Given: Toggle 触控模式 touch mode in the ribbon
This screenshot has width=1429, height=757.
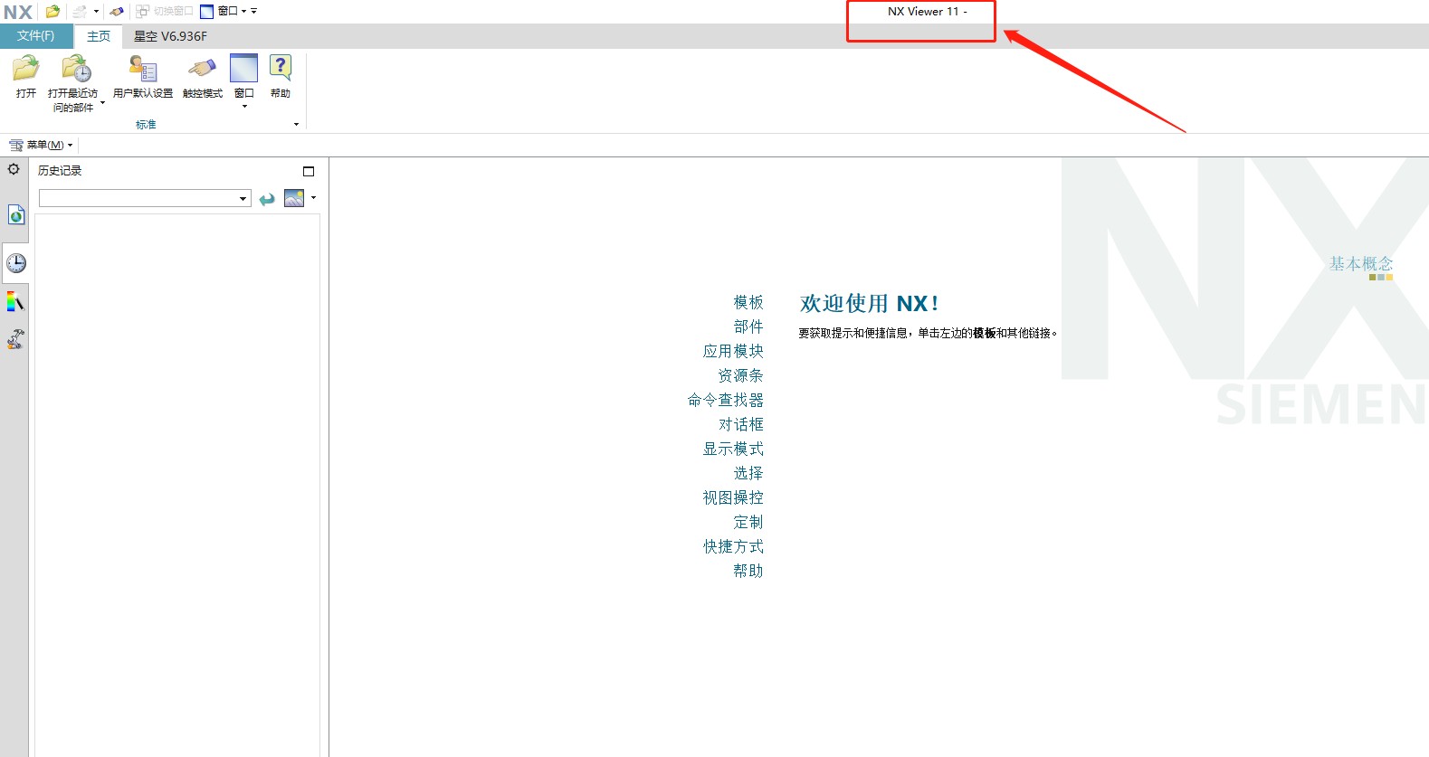Looking at the screenshot, I should coord(203,77).
